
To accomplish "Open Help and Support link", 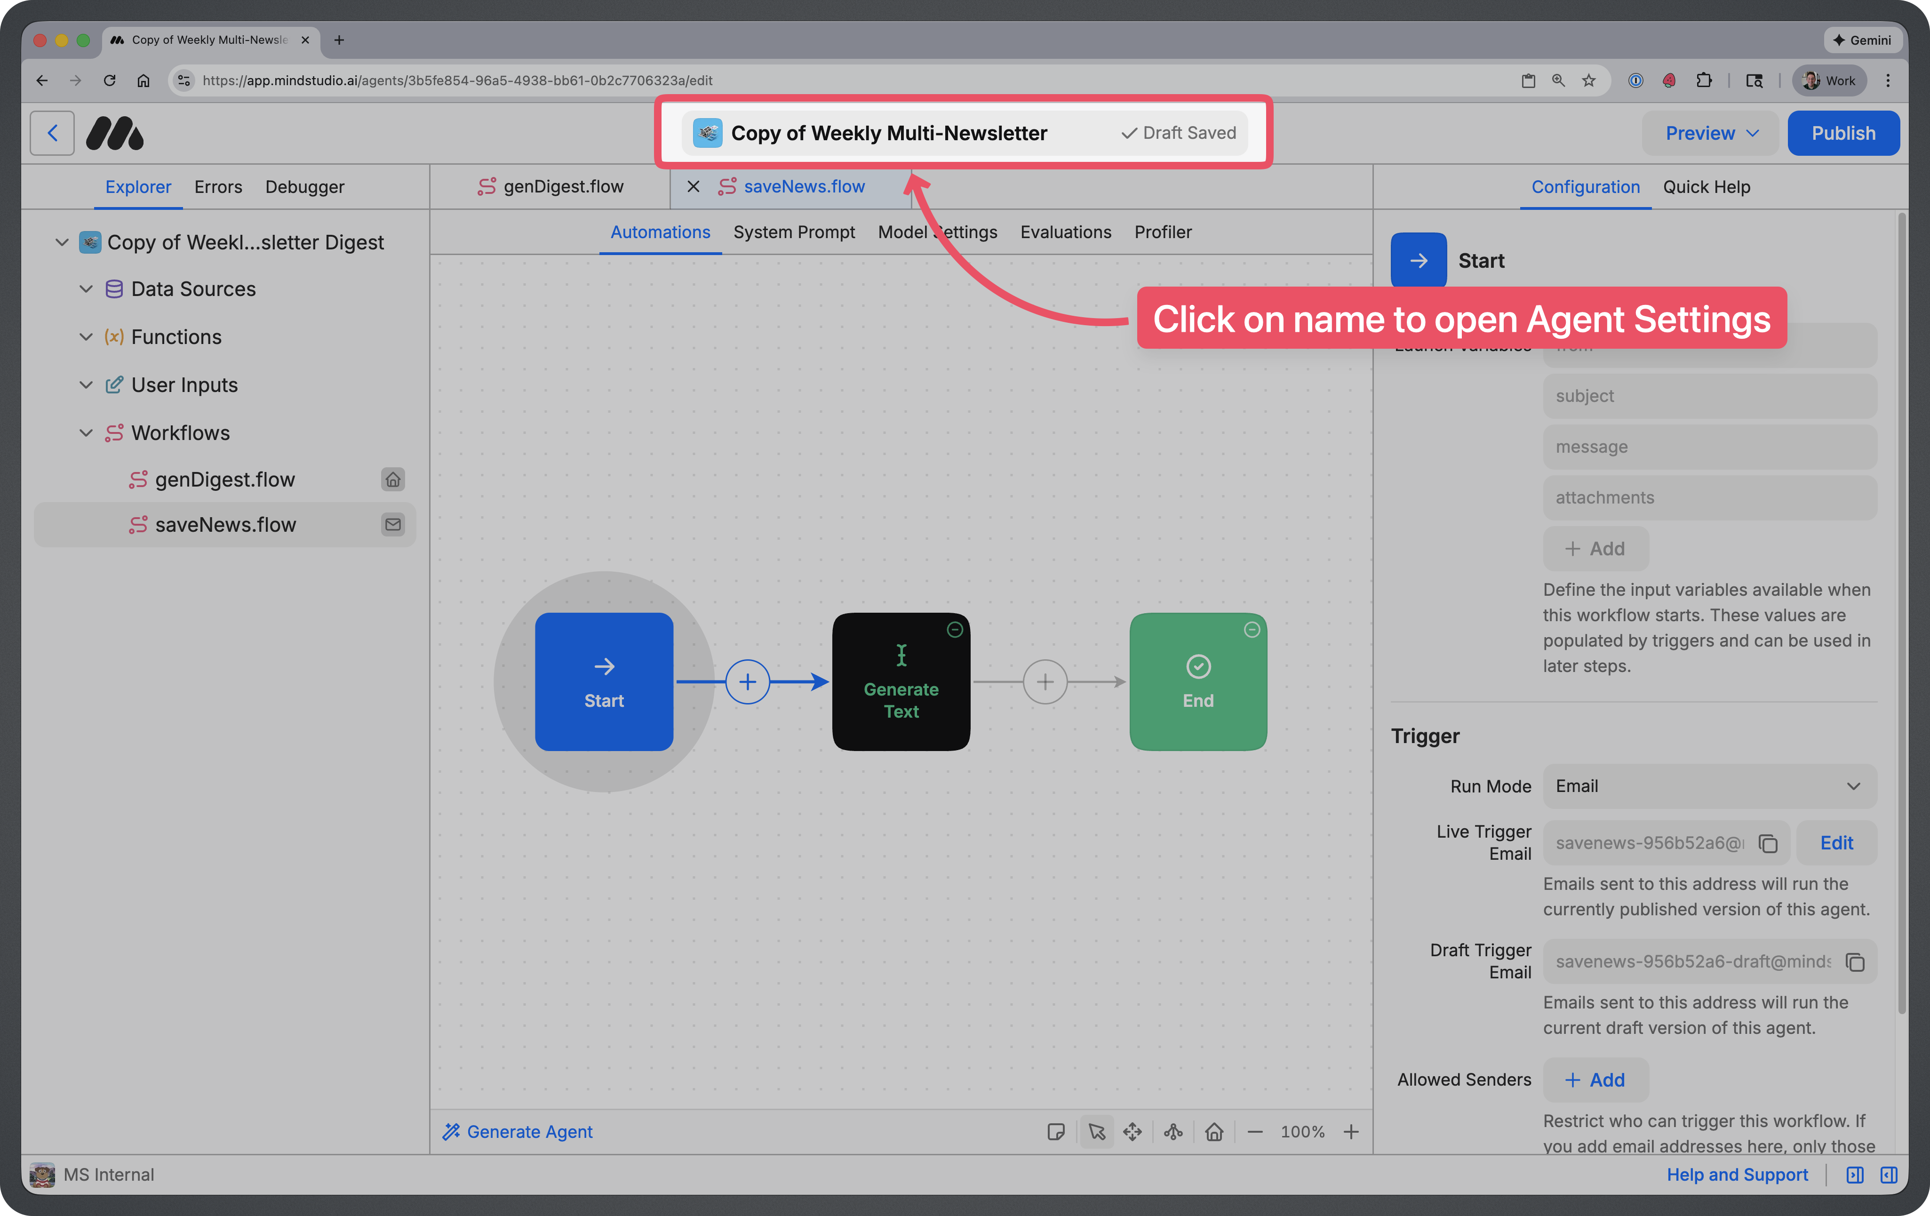I will coord(1737,1175).
